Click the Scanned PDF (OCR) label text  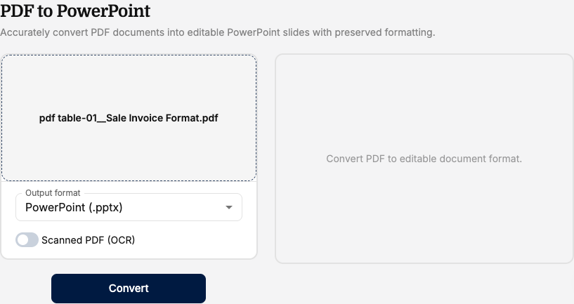pyautogui.click(x=89, y=240)
